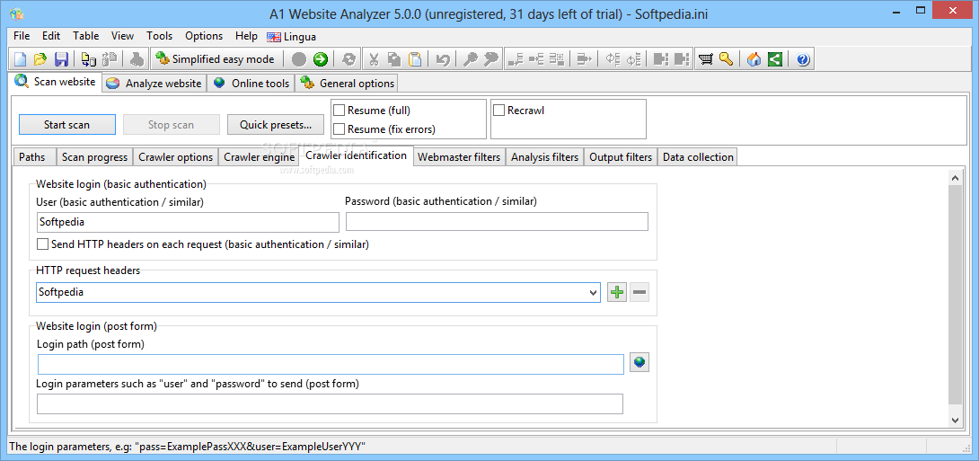Open the Options menu
The image size is (979, 461).
204,36
